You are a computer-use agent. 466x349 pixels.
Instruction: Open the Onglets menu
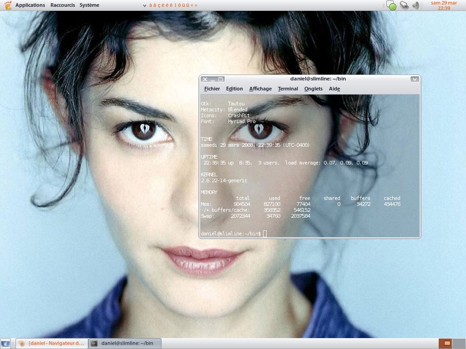(313, 89)
